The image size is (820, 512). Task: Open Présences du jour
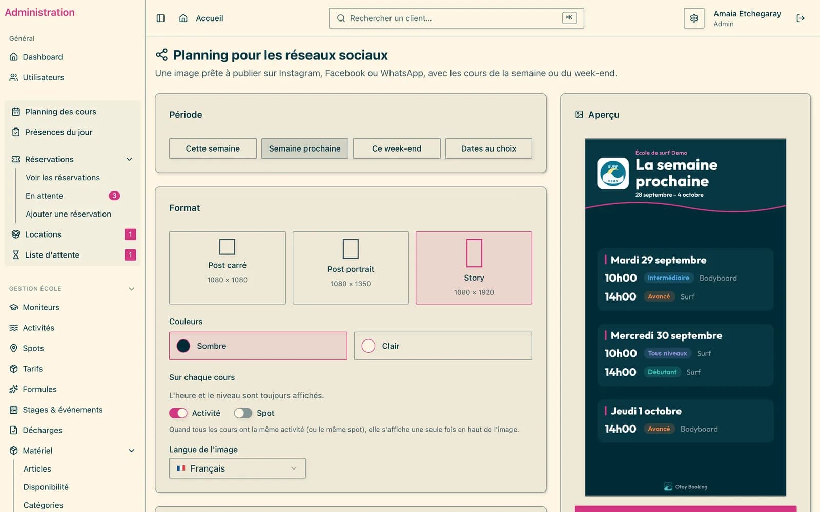[x=72, y=132]
